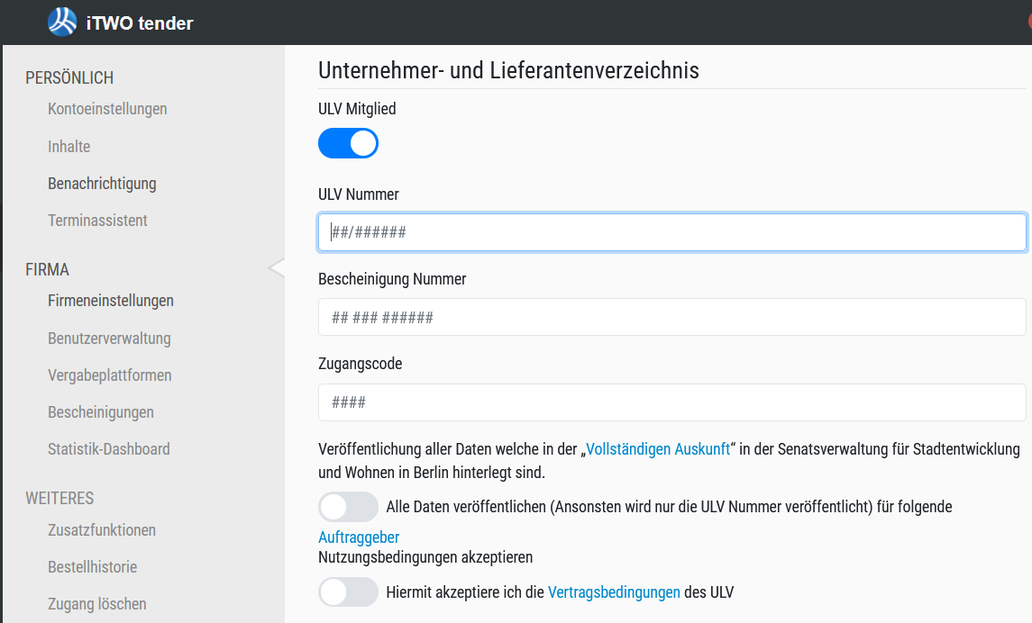Image resolution: width=1032 pixels, height=623 pixels.
Task: Focus the Bescheinigung Nummer input
Action: tap(671, 317)
